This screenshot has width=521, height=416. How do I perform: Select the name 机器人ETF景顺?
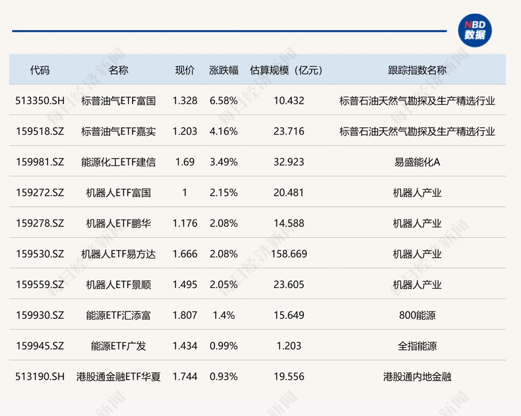pyautogui.click(x=118, y=285)
